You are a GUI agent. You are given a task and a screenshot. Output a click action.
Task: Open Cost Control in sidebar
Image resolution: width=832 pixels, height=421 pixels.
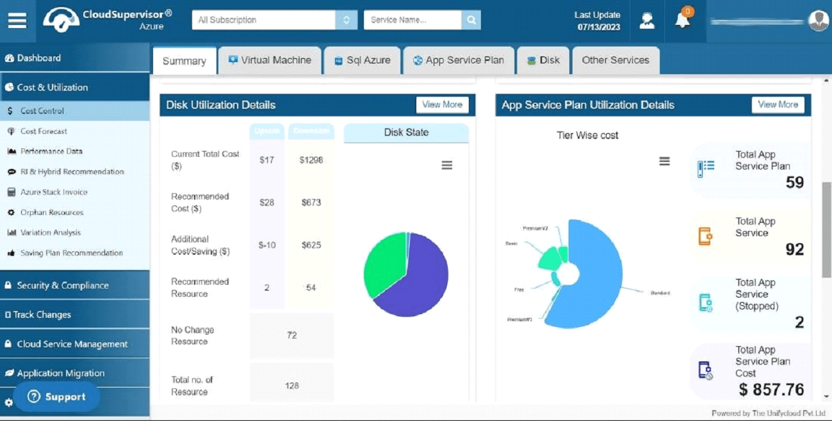click(75, 111)
